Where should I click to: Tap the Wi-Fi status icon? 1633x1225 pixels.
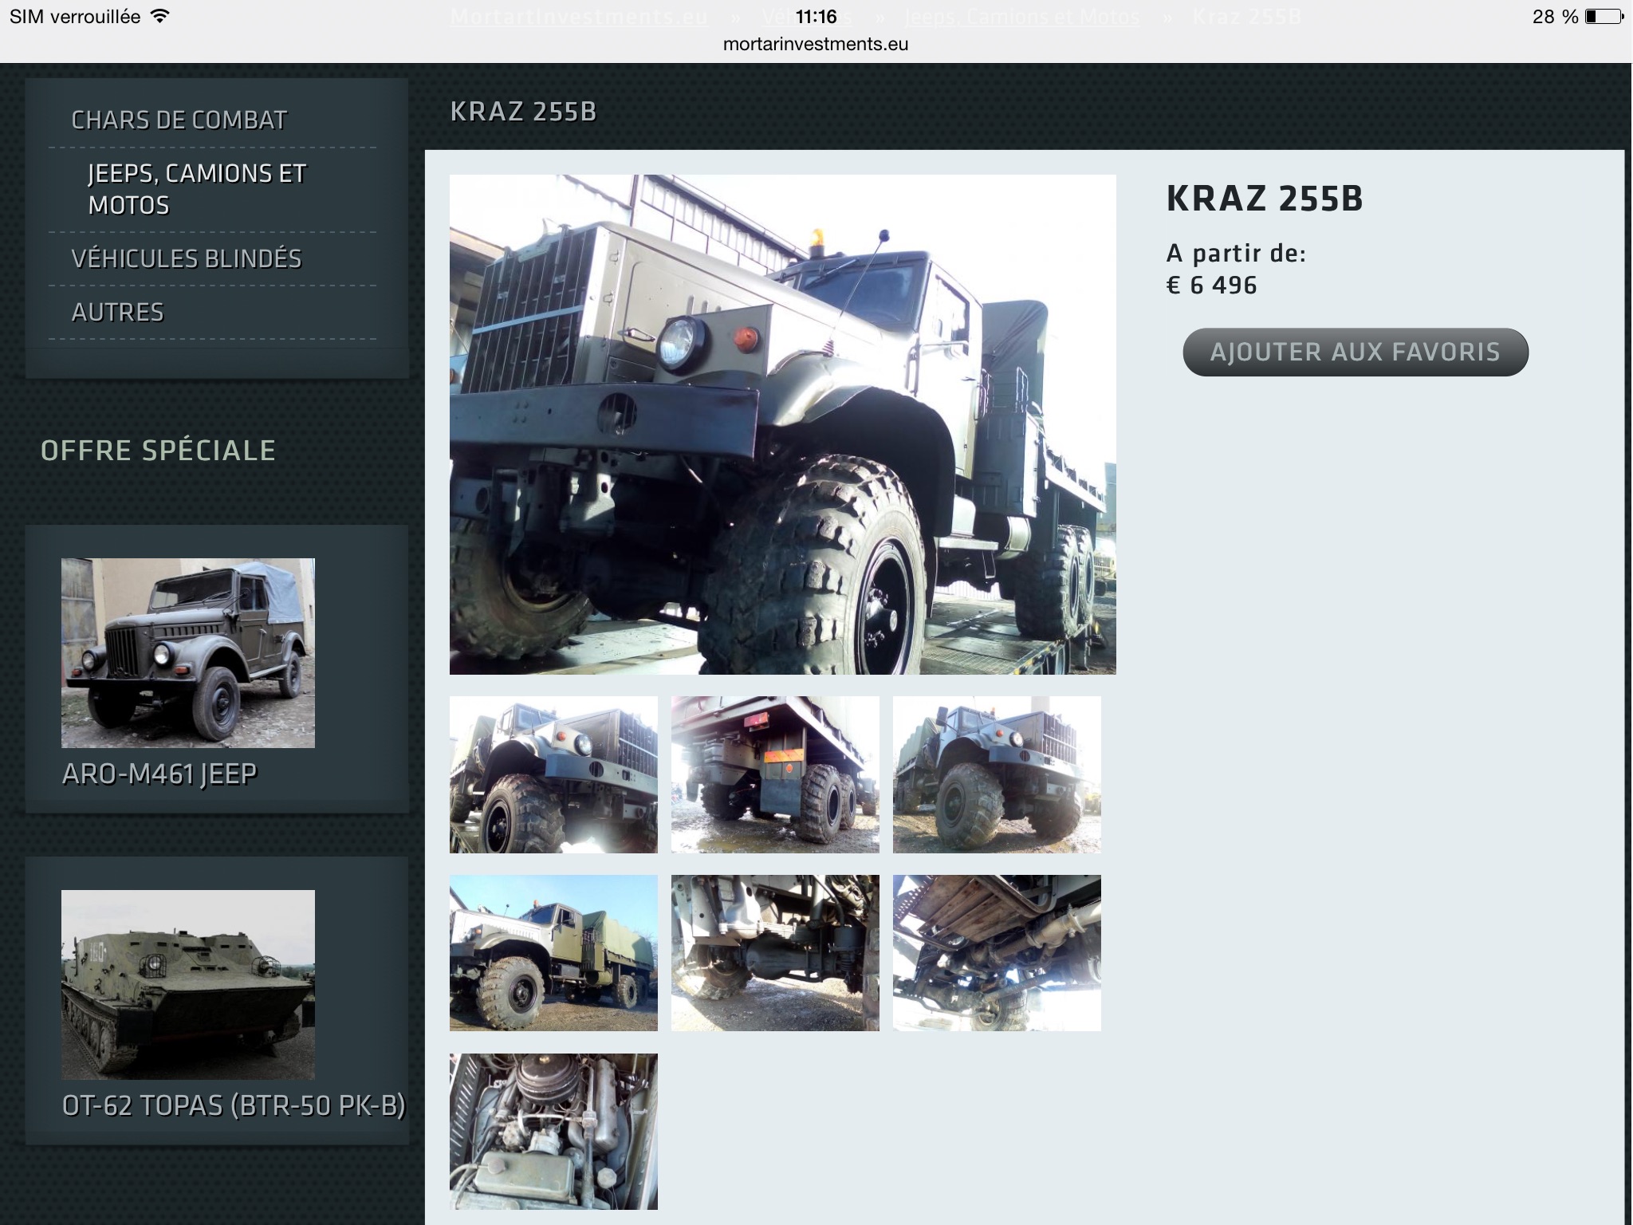click(x=160, y=16)
